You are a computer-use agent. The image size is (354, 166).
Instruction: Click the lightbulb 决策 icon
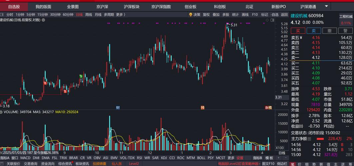(191, 15)
